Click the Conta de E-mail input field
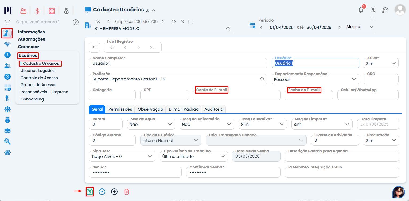 point(236,95)
